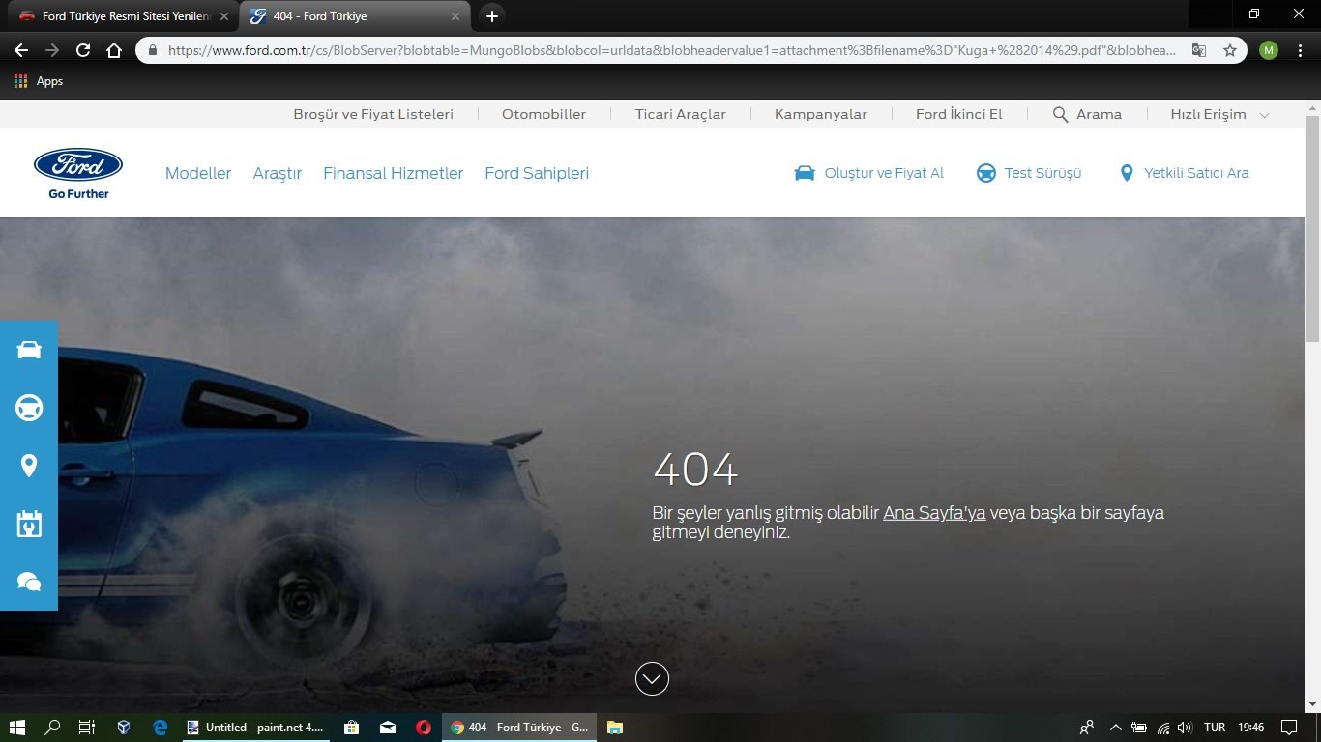Open the Finansal Hizmetler menu
Screen dimensions: 1321x742
click(x=393, y=173)
